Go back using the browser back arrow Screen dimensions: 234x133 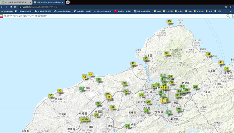pos(2,7)
